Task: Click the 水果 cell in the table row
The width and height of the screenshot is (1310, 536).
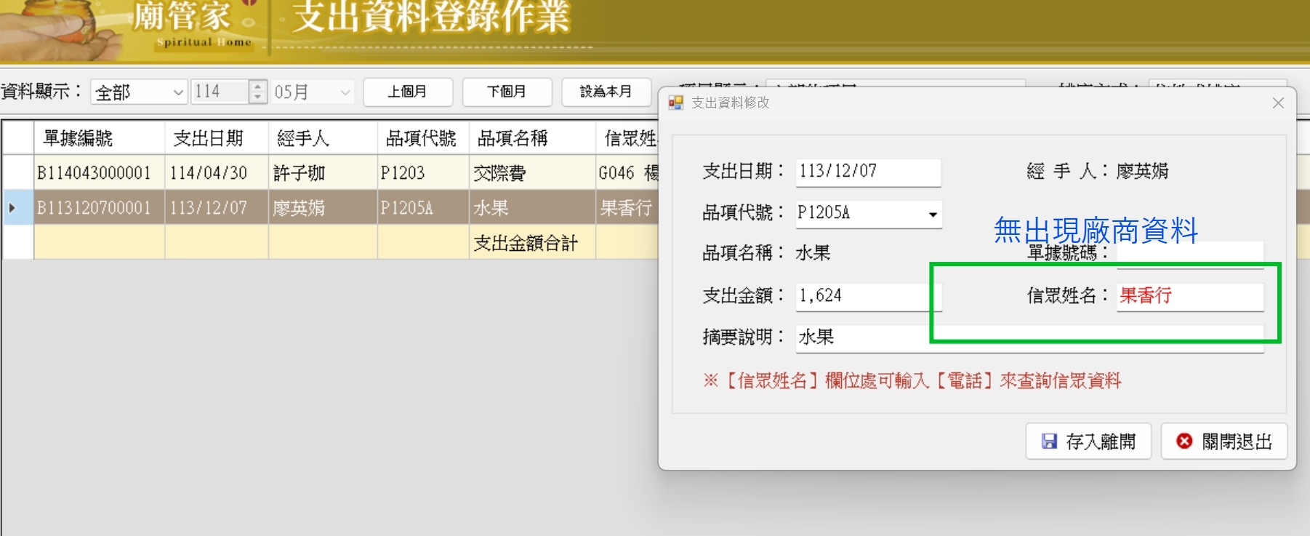Action: (x=532, y=208)
